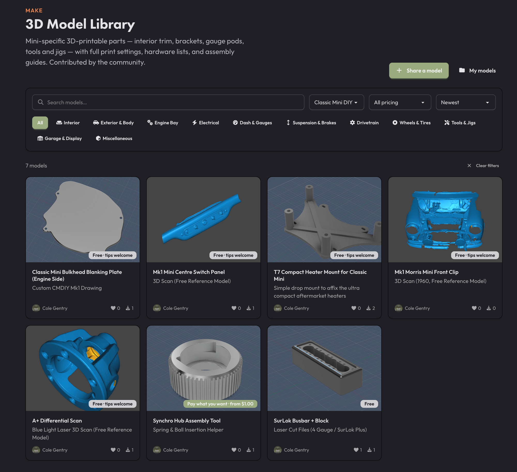
Task: Like the T7 Compact Heater Mount model
Action: coord(354,308)
